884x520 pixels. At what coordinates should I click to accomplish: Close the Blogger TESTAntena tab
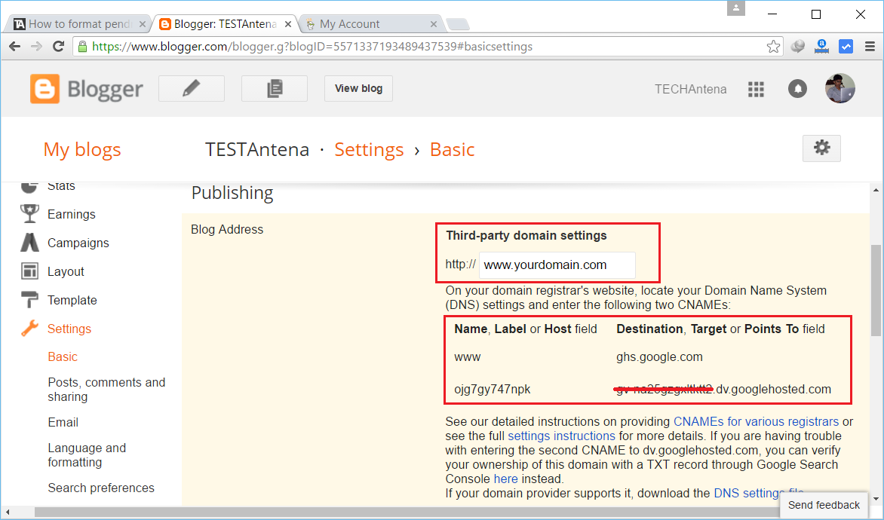coord(288,24)
